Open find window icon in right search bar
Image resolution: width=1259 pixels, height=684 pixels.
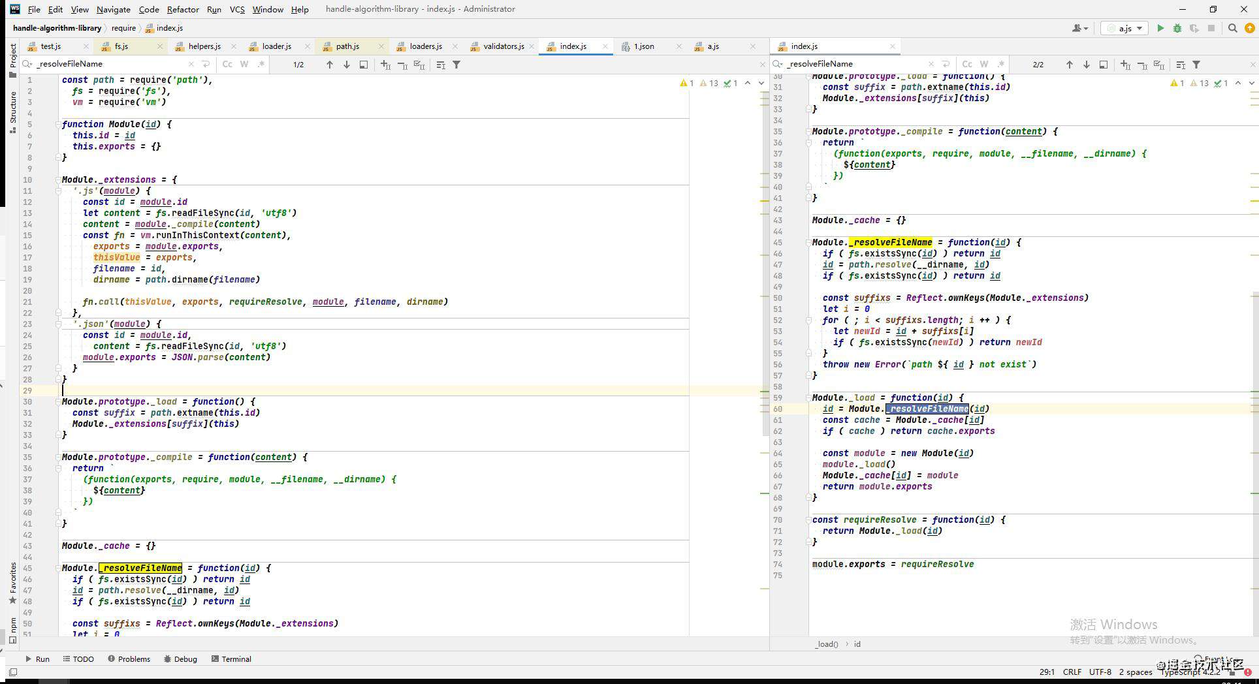click(1104, 65)
